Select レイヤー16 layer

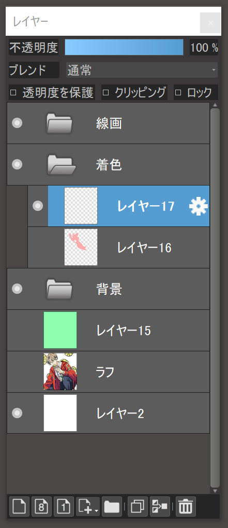point(118,248)
